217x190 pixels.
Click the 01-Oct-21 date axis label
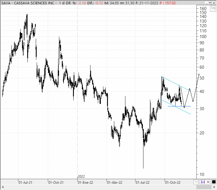(x=56, y=183)
